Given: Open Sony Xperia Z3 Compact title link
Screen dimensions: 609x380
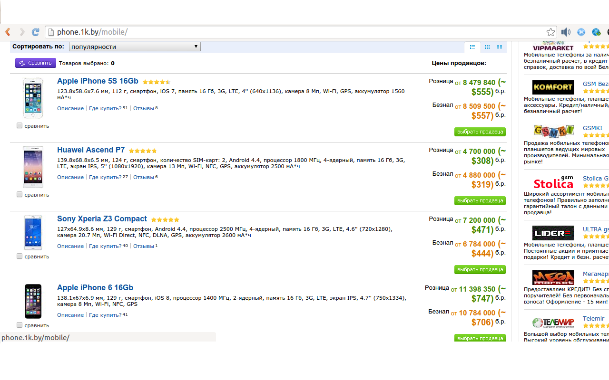Looking at the screenshot, I should [x=102, y=219].
